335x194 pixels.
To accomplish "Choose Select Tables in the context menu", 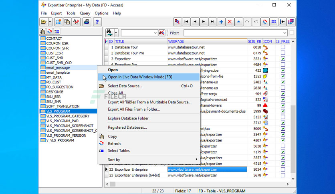I will (x=149, y=151).
